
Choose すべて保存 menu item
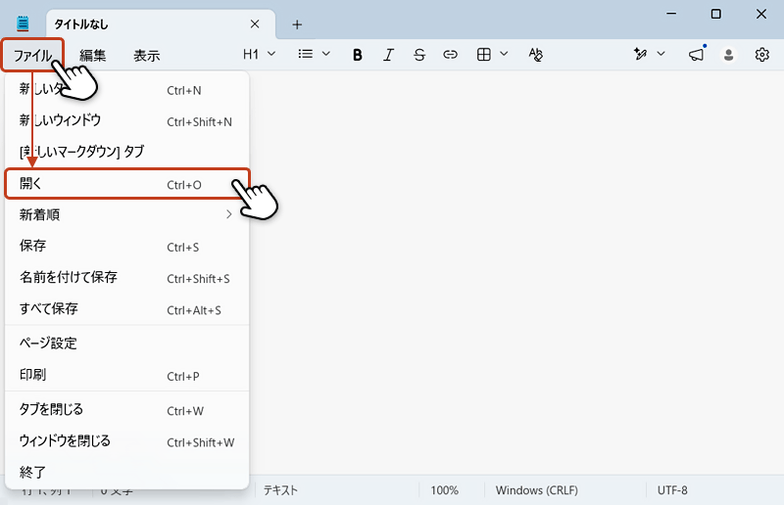(x=127, y=309)
